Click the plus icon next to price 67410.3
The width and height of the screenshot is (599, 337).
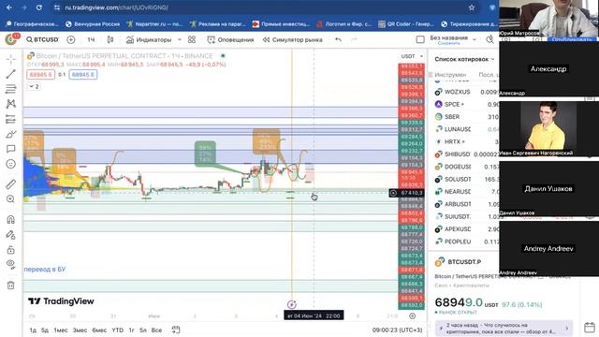click(393, 193)
